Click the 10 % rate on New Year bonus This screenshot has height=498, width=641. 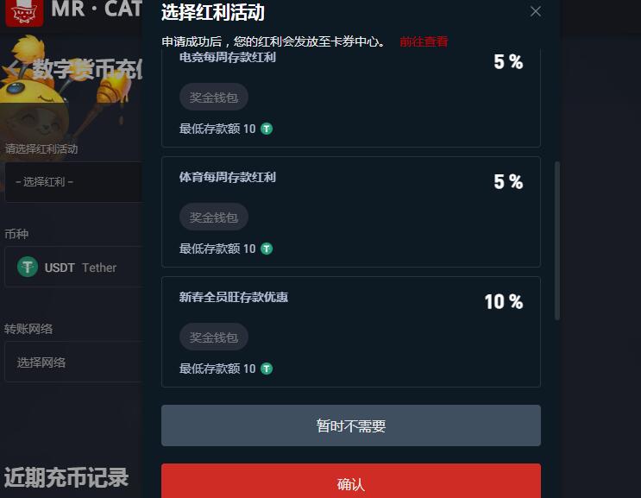(x=504, y=302)
